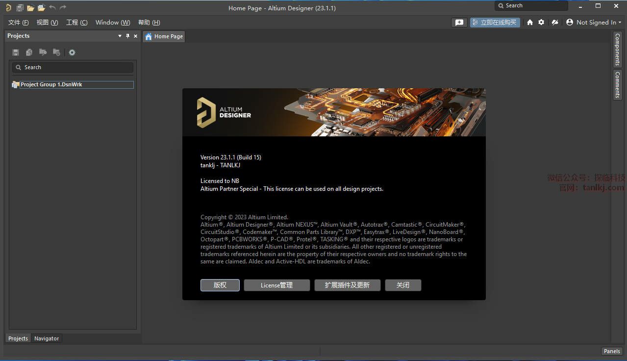Switch to the Home Page tab
The image size is (627, 361).
[164, 36]
